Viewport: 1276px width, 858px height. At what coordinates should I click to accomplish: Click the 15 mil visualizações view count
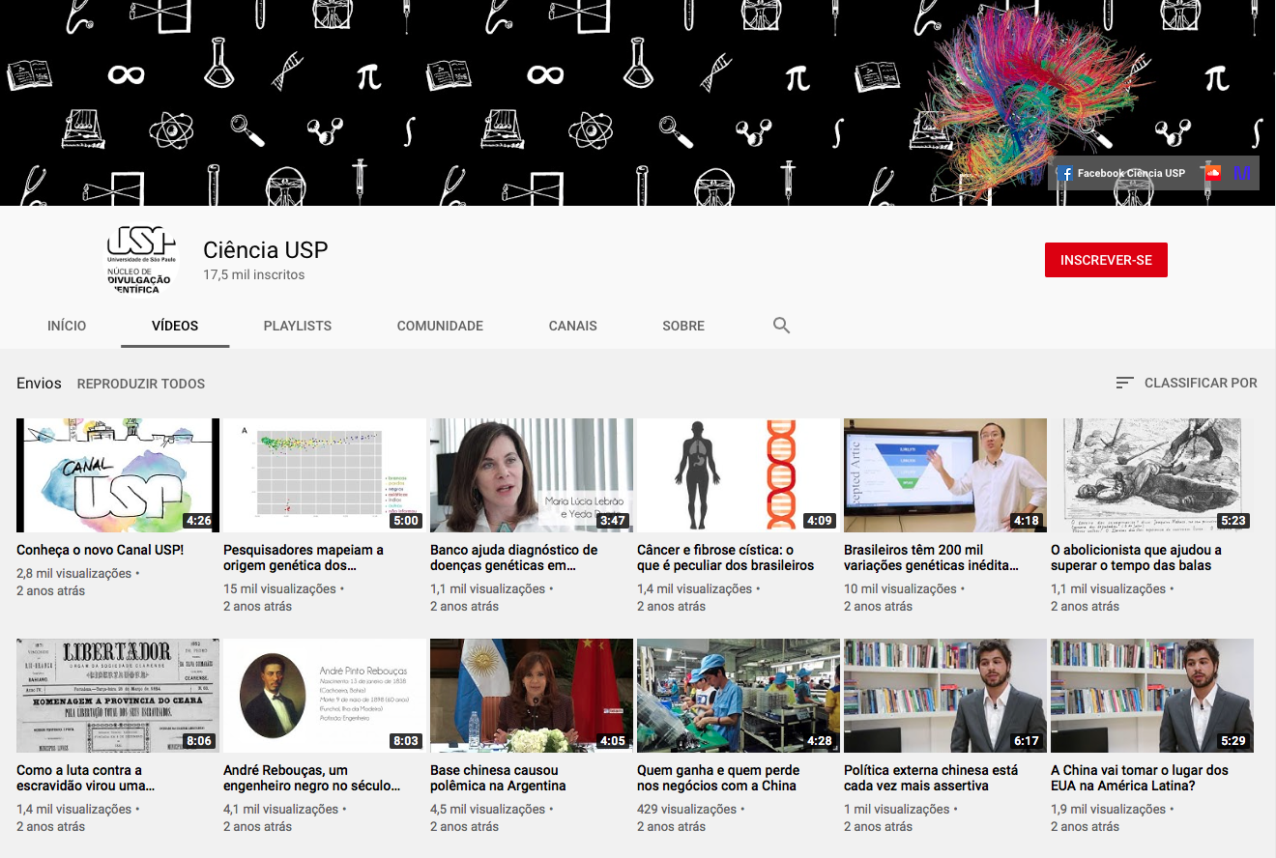coord(279,588)
